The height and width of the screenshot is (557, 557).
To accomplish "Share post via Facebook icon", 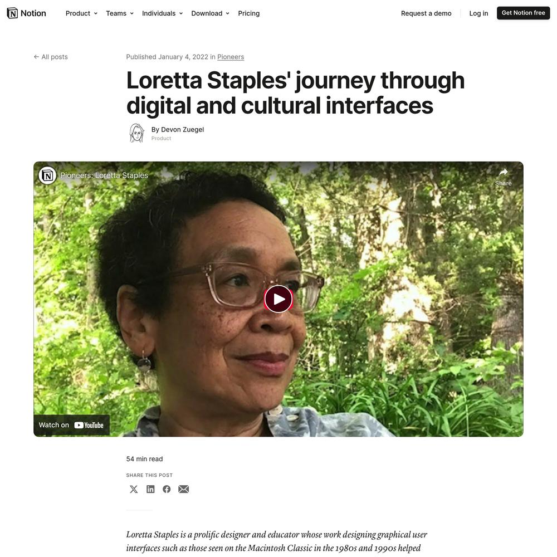I will (x=167, y=489).
